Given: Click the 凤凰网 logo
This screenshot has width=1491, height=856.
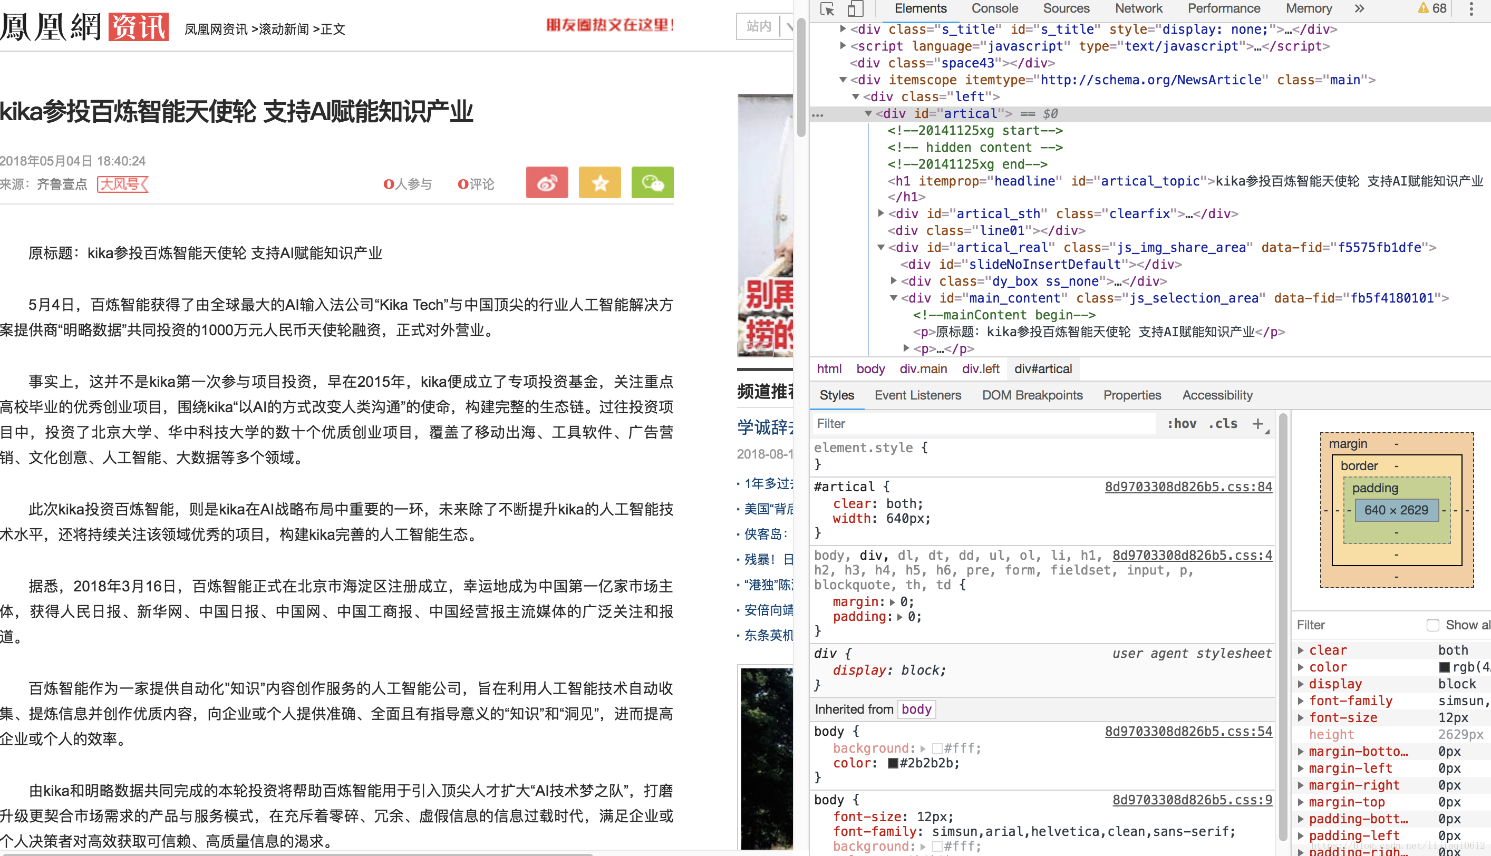Looking at the screenshot, I should point(51,27).
